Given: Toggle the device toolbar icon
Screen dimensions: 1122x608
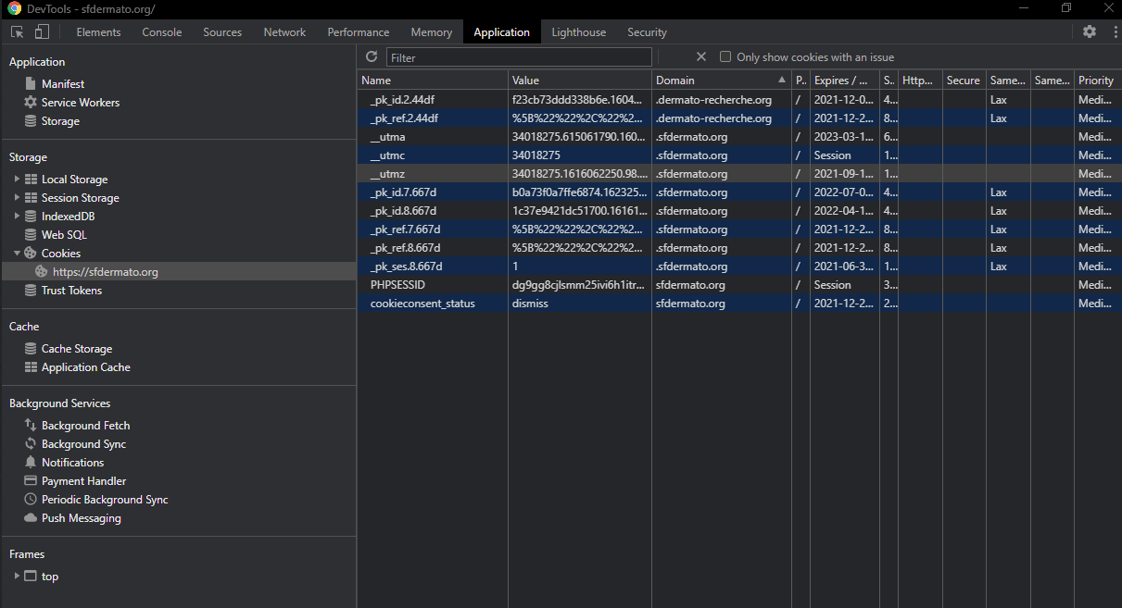Looking at the screenshot, I should 42,31.
